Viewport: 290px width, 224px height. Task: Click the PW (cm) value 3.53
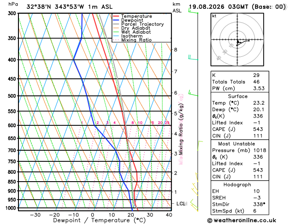(259, 88)
